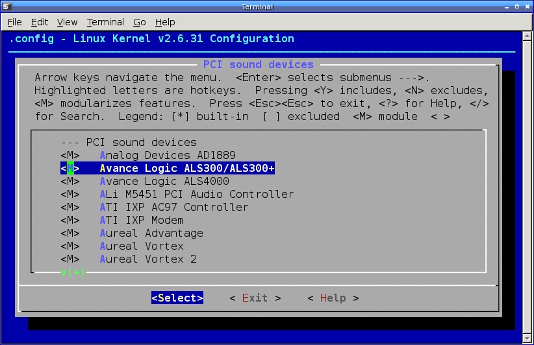Click the '--- PCI sound devices' header line

[x=129, y=142]
